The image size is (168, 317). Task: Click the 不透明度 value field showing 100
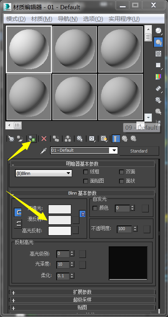pos(124,229)
